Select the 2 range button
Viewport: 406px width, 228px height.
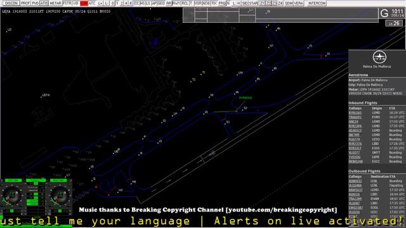(121, 3)
